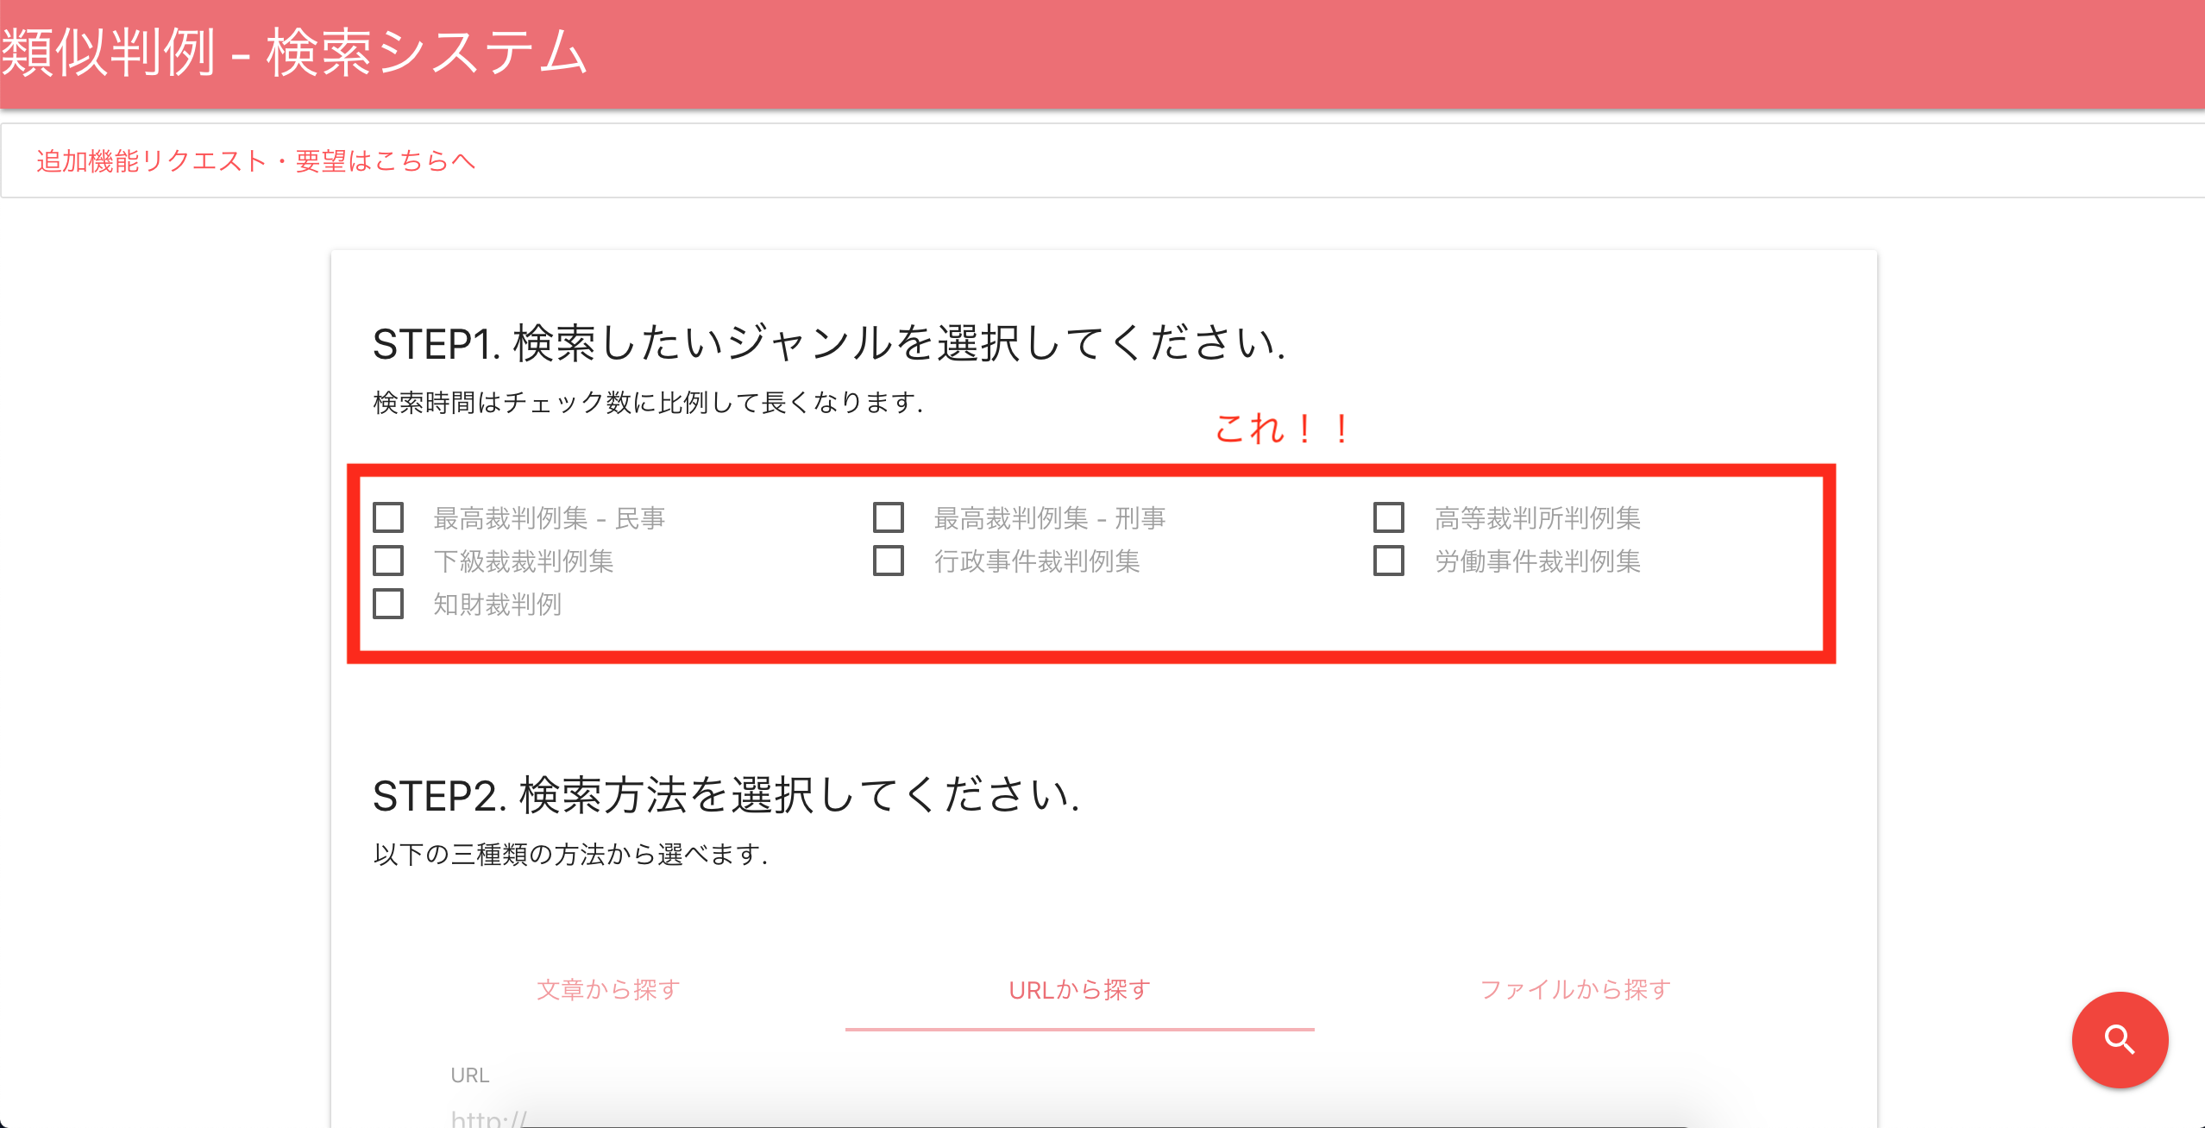2205x1128 pixels.
Task: Click the URL label above the input
Action: [x=469, y=1075]
